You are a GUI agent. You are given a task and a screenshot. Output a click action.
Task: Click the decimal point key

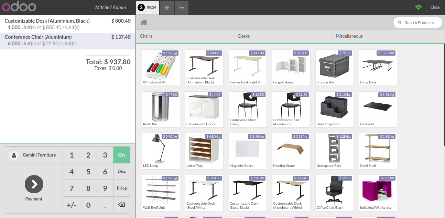105,205
